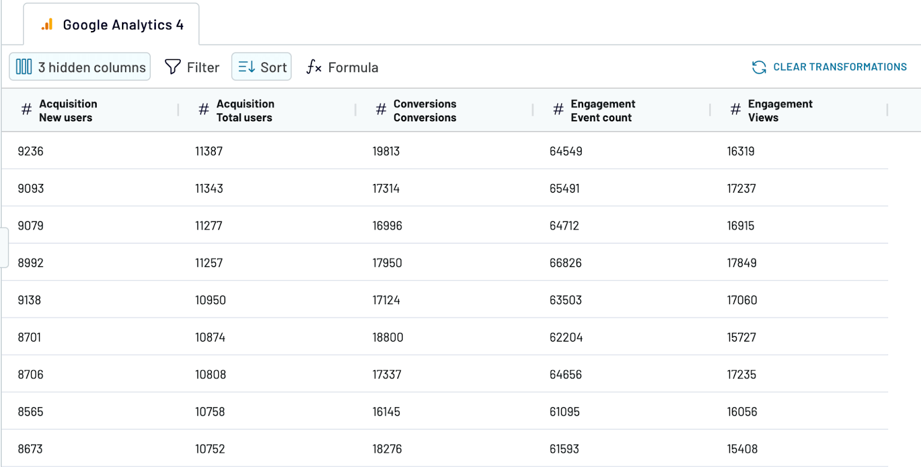This screenshot has width=921, height=467.
Task: Click the Total users cell 11257
Action: 209,263
